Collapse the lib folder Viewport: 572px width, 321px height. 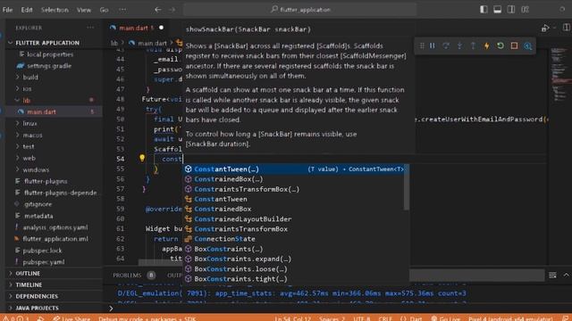click(26, 101)
